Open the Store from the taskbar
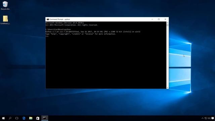 [38, 118]
